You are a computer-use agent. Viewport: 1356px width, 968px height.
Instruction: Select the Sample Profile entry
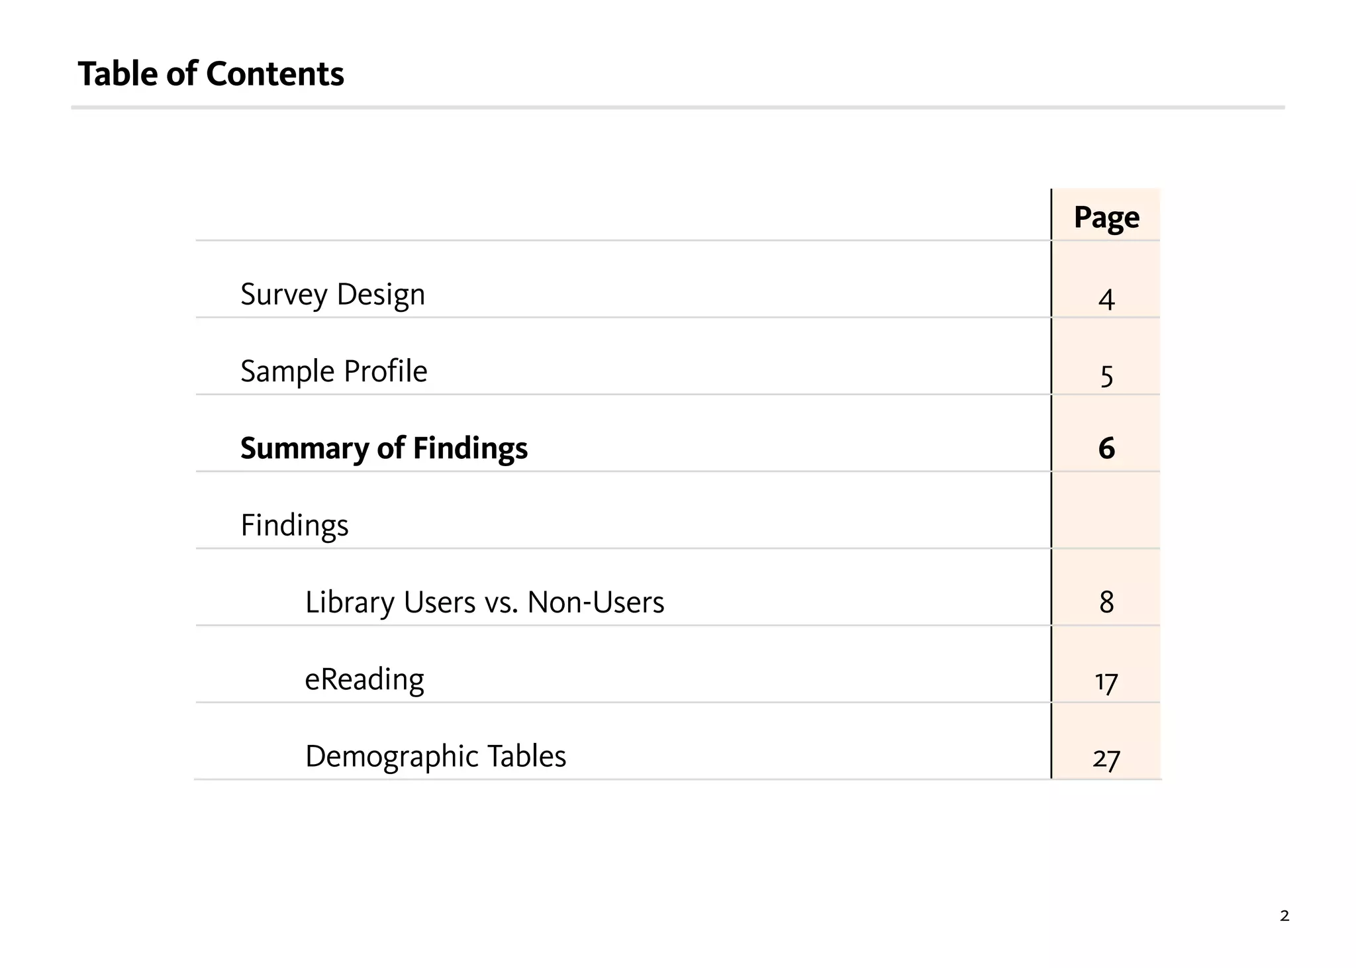334,371
